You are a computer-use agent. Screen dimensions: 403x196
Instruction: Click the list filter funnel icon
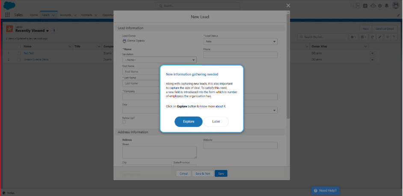394,37
